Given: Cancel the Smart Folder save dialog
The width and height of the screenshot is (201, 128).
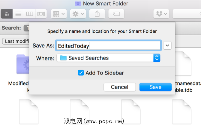Looking at the screenshot, I should (x=119, y=87).
